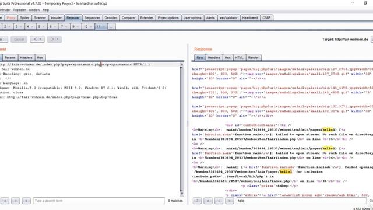Select Repeater sub-tab 9
This screenshot has width=373, height=210.
click(x=76, y=27)
